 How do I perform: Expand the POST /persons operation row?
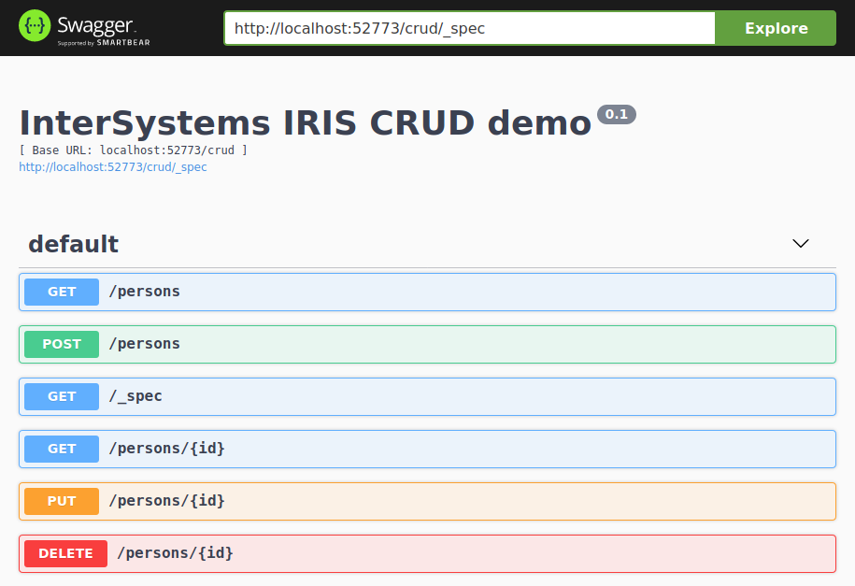coord(467,344)
